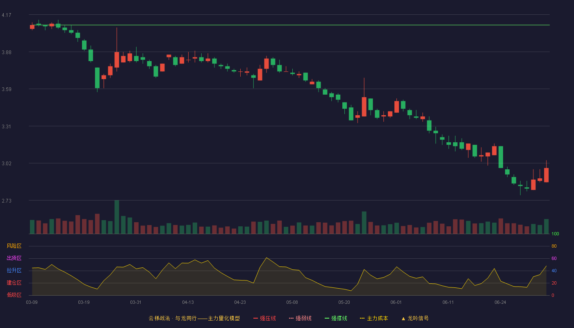Click the 3.31 price axis label
The height and width of the screenshot is (328, 574).
tap(7, 127)
